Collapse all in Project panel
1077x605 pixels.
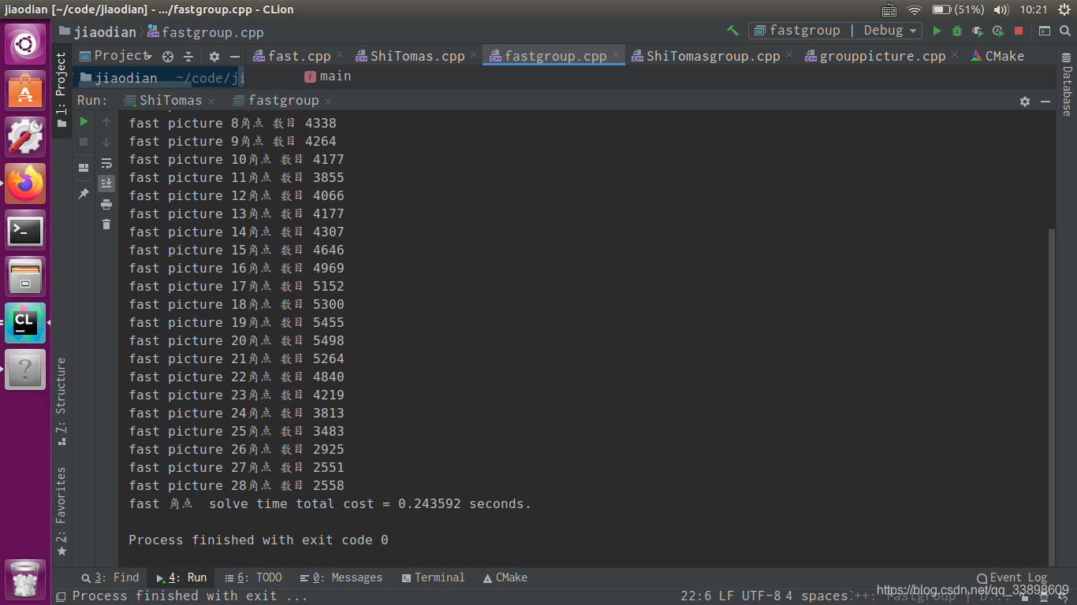pyautogui.click(x=188, y=56)
